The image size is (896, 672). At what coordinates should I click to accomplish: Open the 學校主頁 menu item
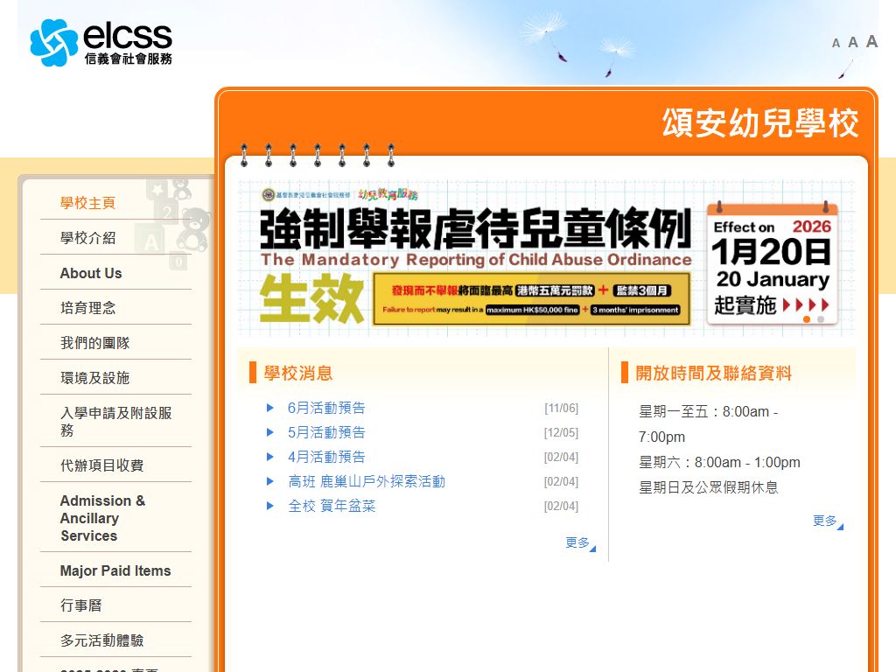click(88, 203)
